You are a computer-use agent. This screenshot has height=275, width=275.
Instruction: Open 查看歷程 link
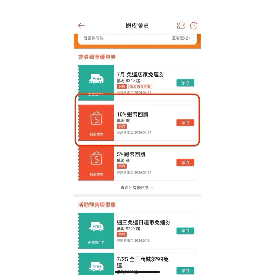[181, 38]
